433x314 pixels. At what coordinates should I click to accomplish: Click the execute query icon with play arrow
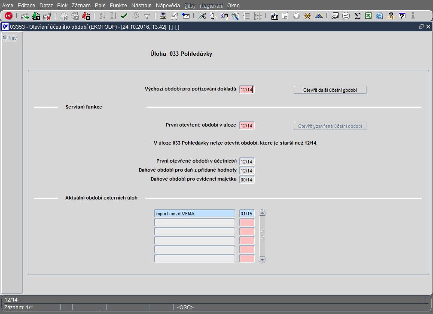tap(75, 16)
